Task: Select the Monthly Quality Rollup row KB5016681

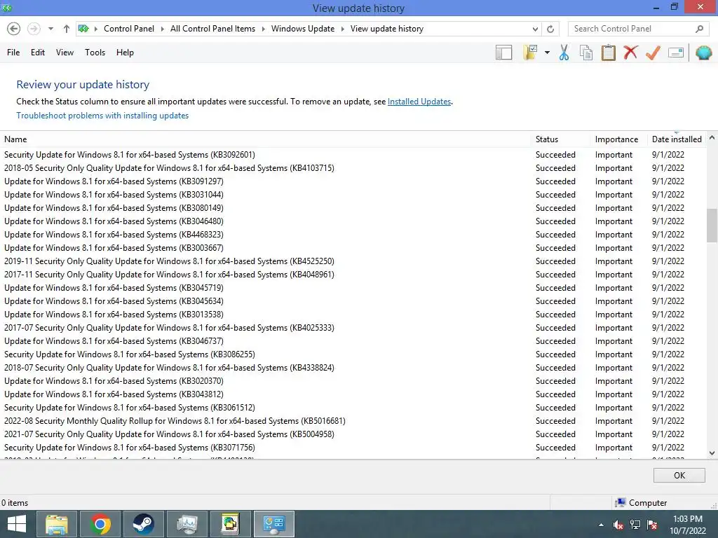Action: tap(353, 421)
